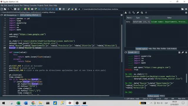This screenshot has width=188, height=106.
Task: Open the Debug menu
Action: 26,5
